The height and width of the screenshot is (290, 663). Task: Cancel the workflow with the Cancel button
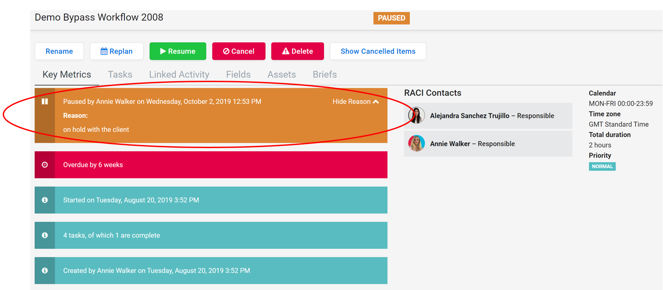(239, 51)
